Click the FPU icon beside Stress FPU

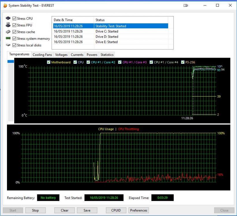tap(8, 25)
